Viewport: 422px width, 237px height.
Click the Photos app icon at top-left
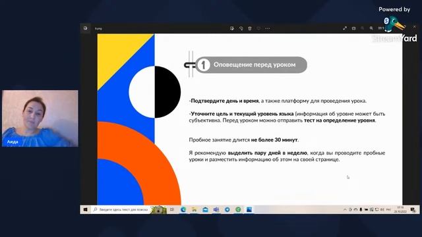click(85, 28)
